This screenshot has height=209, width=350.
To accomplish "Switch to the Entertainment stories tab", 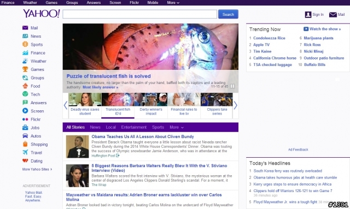I will tap(133, 127).
